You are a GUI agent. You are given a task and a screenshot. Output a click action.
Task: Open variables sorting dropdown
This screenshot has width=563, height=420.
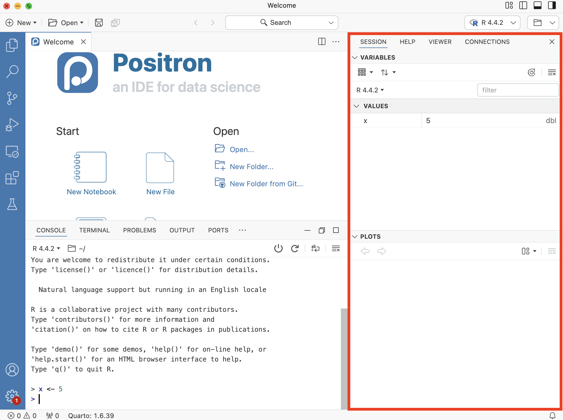[x=388, y=72]
